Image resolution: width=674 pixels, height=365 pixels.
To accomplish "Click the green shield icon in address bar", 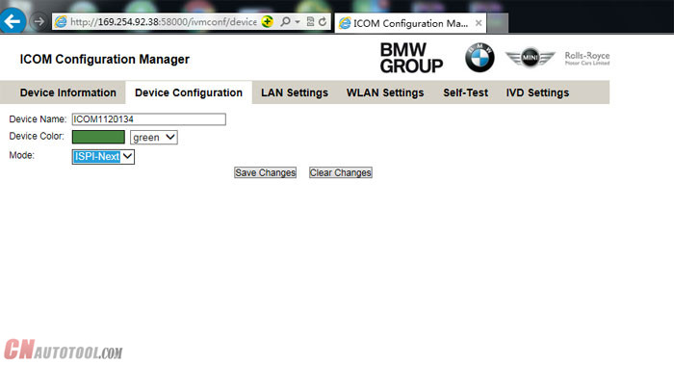I will pos(268,21).
